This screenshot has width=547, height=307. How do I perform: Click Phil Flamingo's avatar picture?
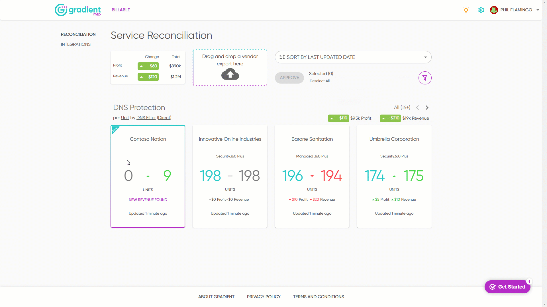(x=494, y=10)
